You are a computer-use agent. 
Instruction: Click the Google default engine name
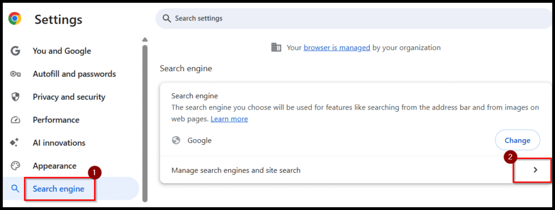199,140
